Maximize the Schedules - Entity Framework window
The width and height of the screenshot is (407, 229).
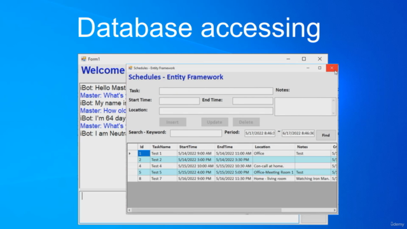[319, 68]
